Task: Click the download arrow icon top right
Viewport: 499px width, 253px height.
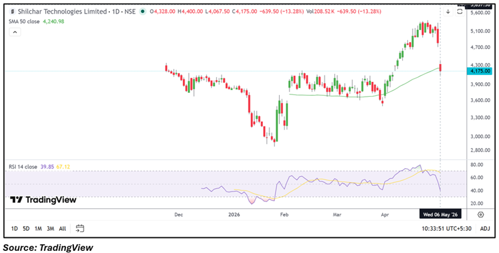Action: pyautogui.click(x=448, y=12)
